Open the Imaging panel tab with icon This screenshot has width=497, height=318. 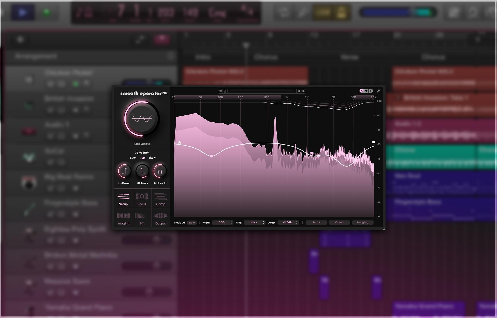pos(123,218)
